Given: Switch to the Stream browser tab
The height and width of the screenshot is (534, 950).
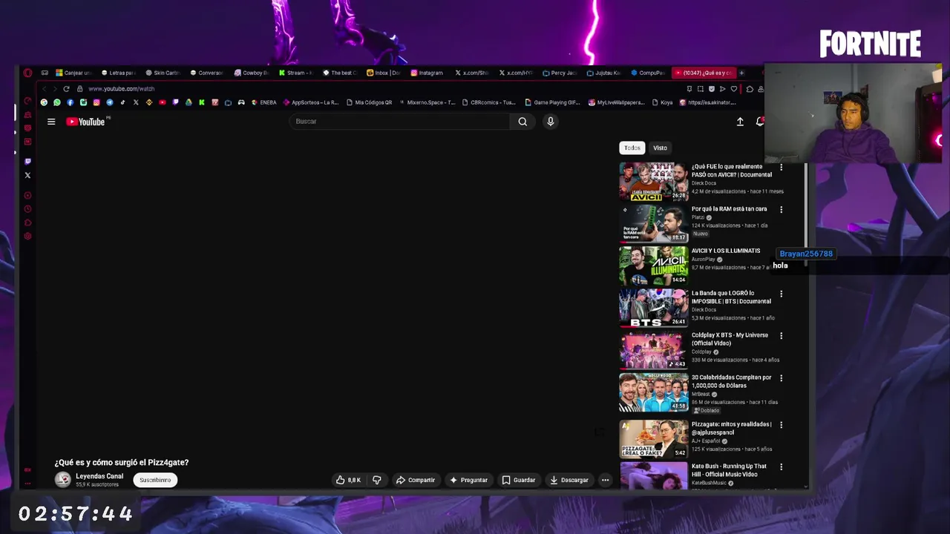Looking at the screenshot, I should [x=295, y=73].
